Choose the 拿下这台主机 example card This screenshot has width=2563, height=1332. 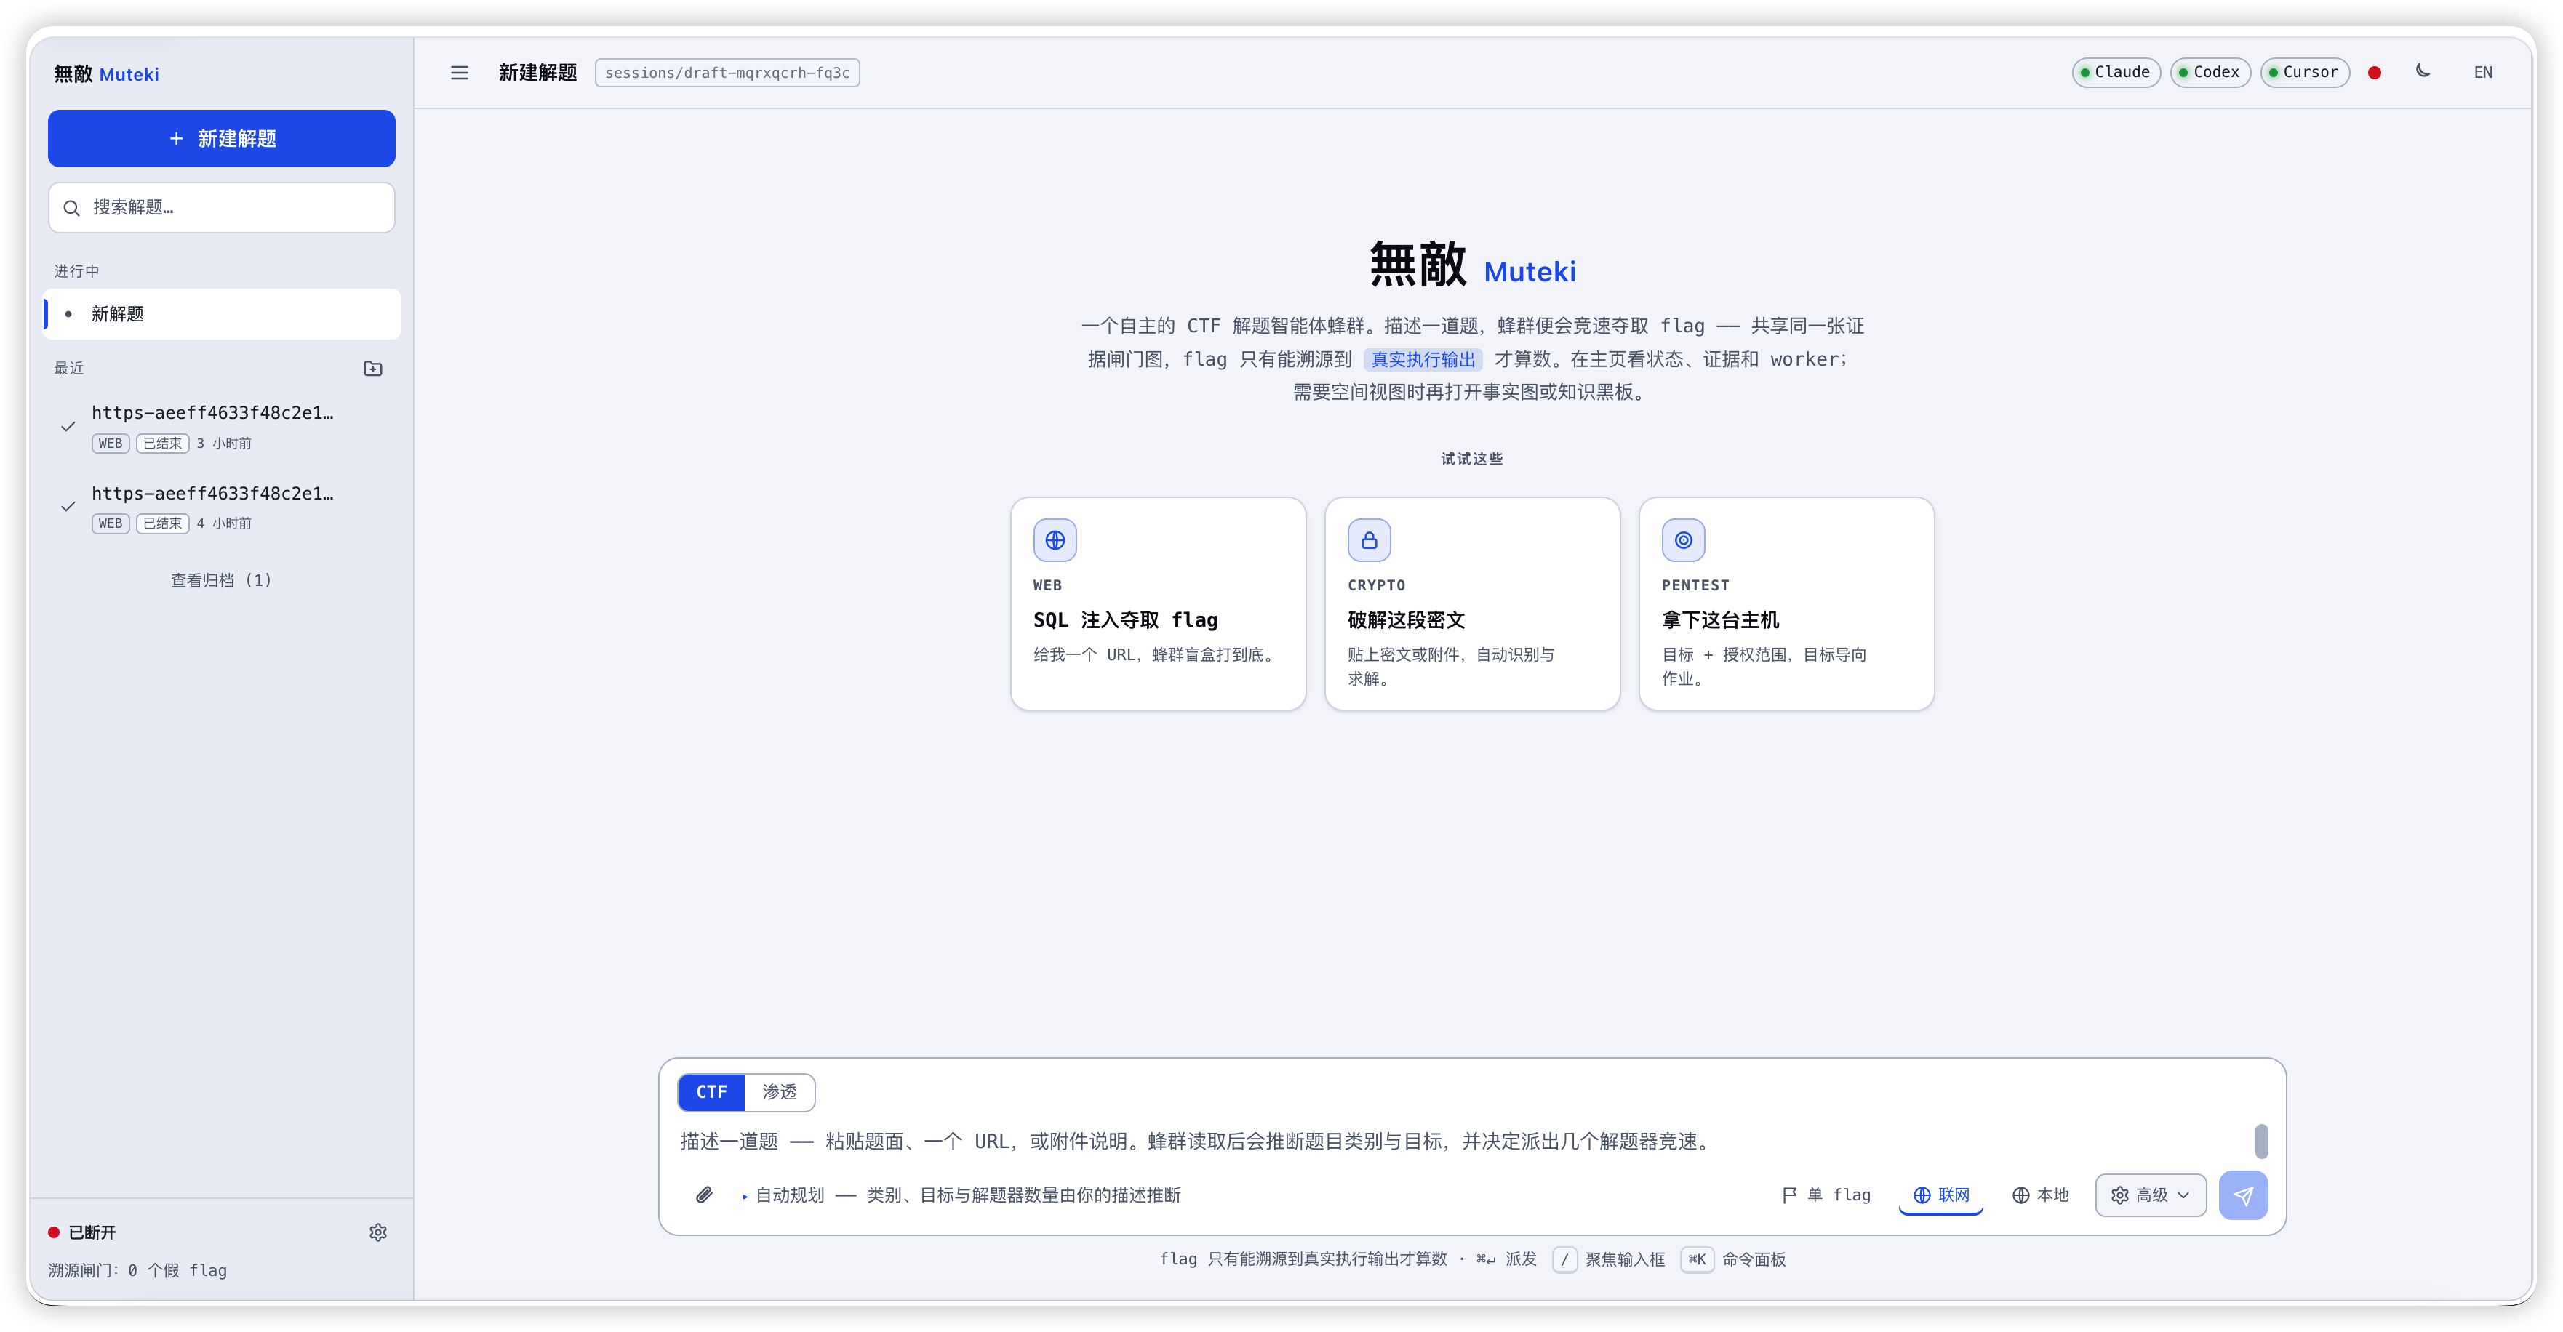(1786, 603)
